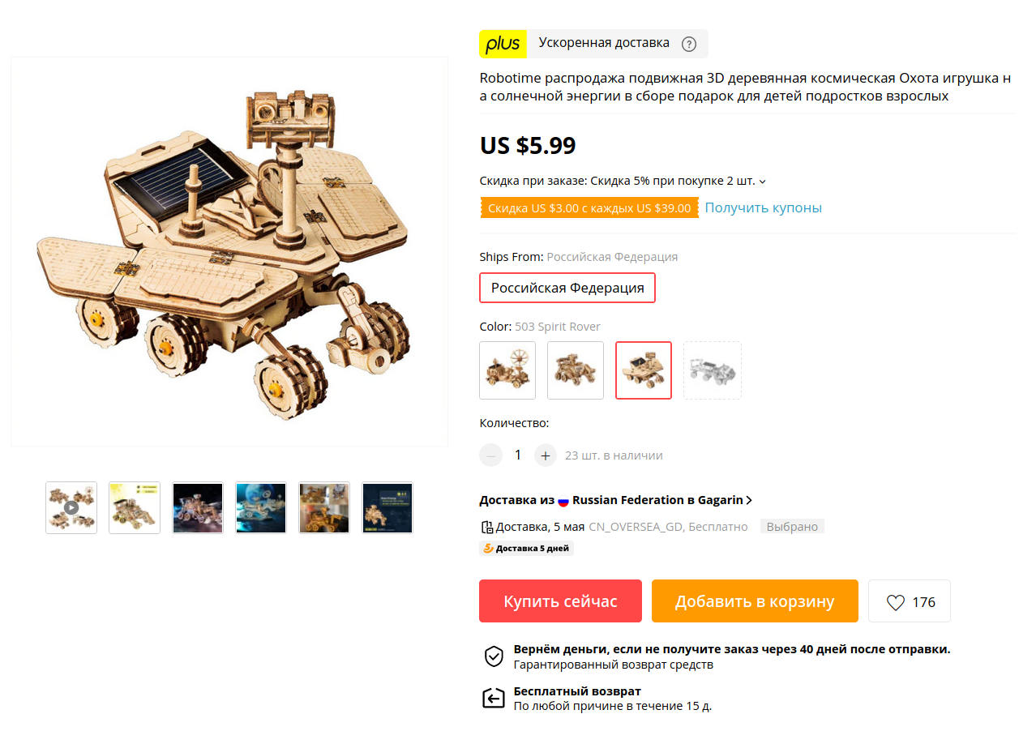
Task: Open the second gallery thumbnail
Action: (135, 508)
